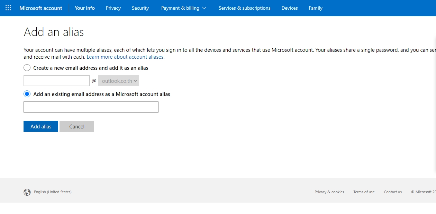
Task: Select 'Add an existing email address' radio option
Action: (27, 94)
